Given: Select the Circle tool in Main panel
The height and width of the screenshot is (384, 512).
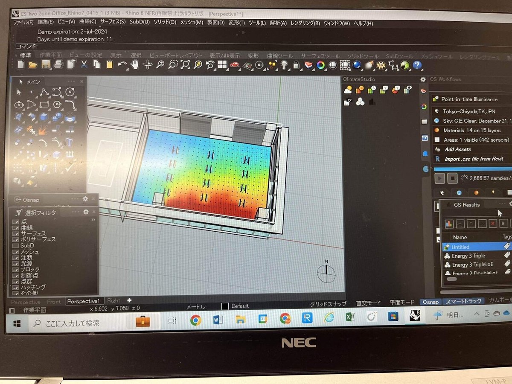Looking at the screenshot, I should point(70,92).
